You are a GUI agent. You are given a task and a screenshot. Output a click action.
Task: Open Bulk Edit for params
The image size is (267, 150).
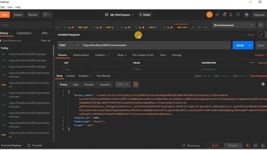(262, 63)
